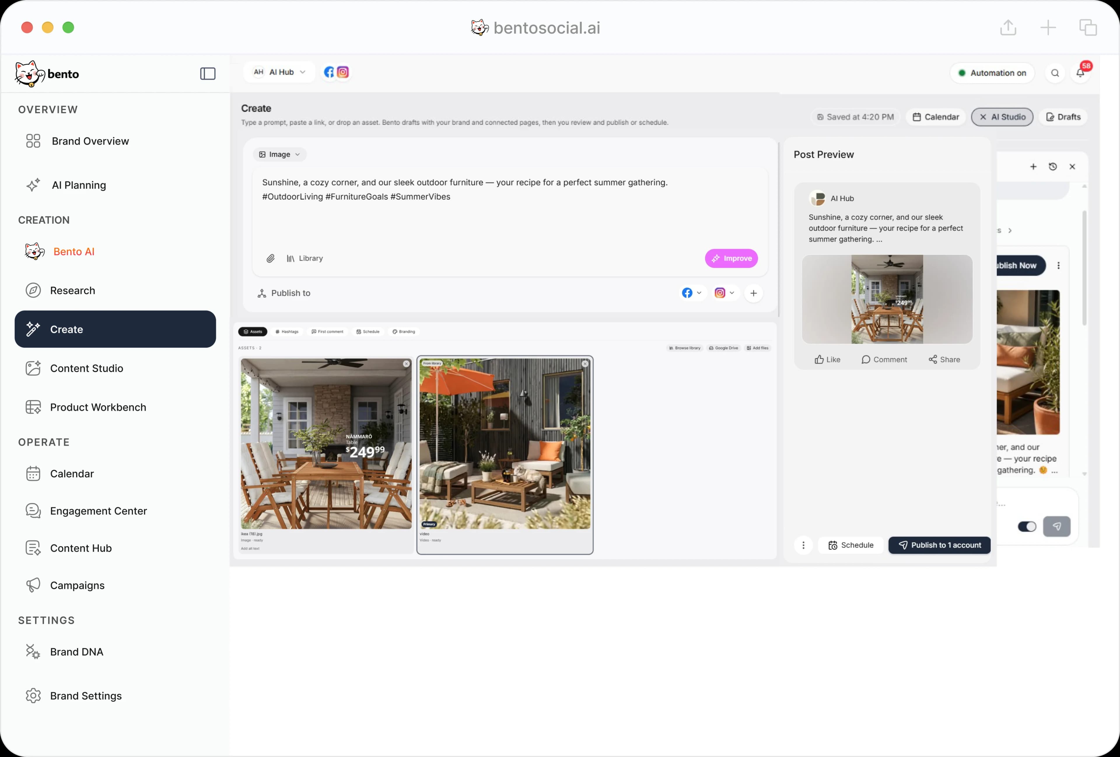1120x757 pixels.
Task: Toggle the Automation on switch
Action: point(992,73)
